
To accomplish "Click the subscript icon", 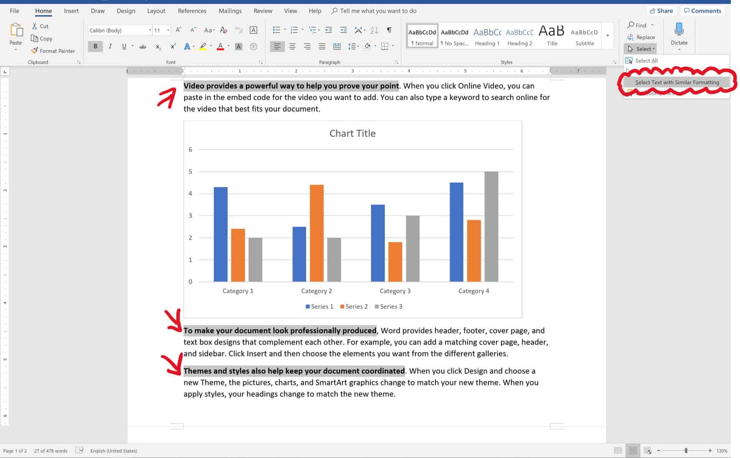I will pos(158,46).
